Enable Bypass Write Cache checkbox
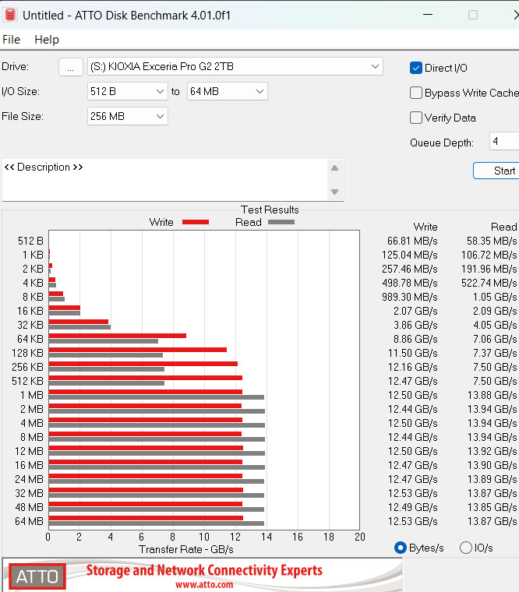This screenshot has width=519, height=592. coord(416,93)
